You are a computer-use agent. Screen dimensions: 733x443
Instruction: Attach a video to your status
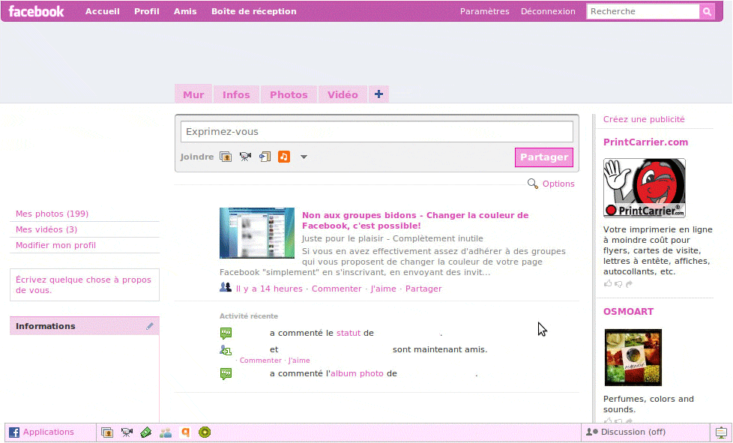coord(245,157)
